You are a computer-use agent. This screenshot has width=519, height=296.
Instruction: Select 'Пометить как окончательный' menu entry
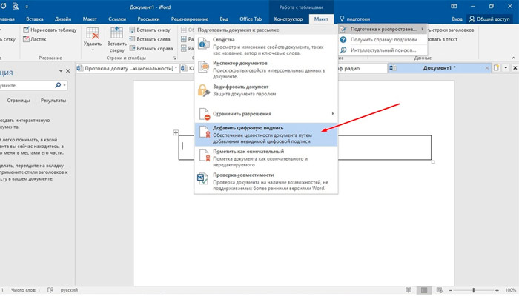[265, 158]
